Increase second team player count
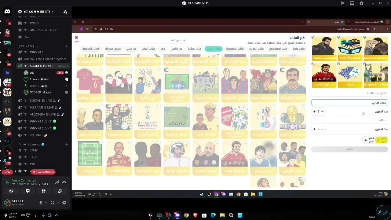Viewport: 391px width, 220px height. 314,129
